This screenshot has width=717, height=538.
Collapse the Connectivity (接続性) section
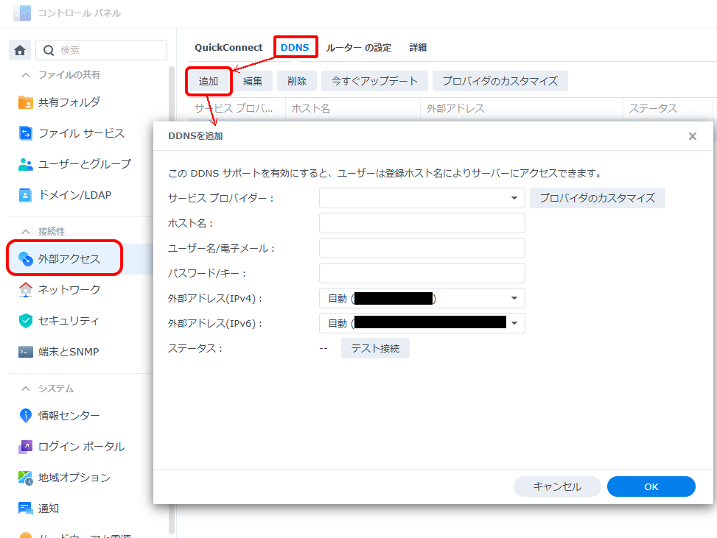(26, 231)
